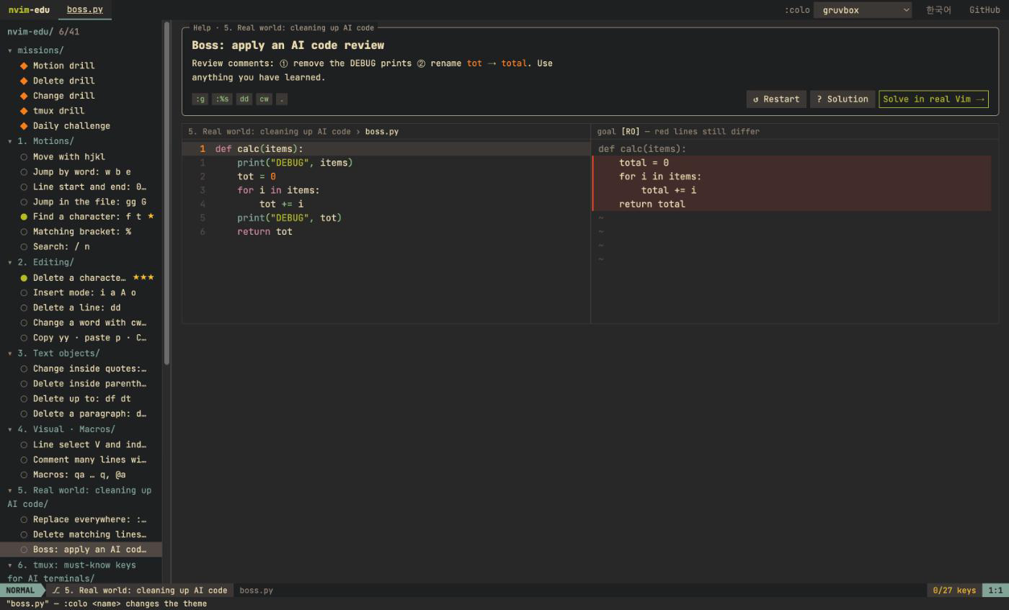Click the sidebar vertical scrollbar
Screen dimensions: 1009x610
pos(167,193)
